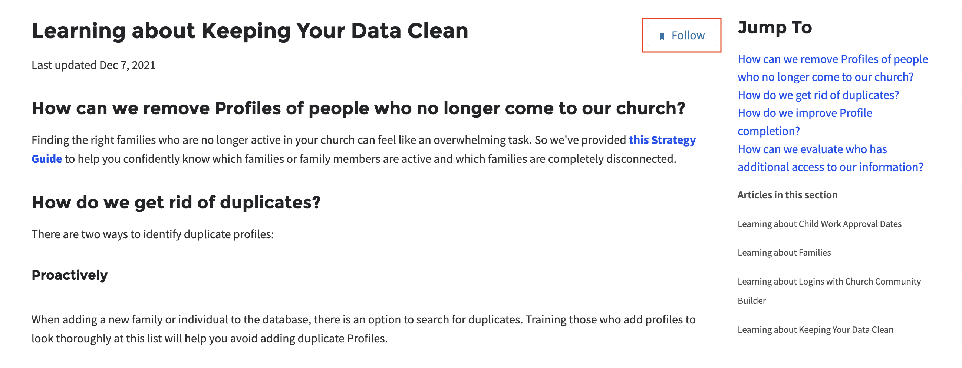Click the bold "How do we get rid of duplicates?" heading
Viewport: 962px width, 368px height.
tap(176, 203)
